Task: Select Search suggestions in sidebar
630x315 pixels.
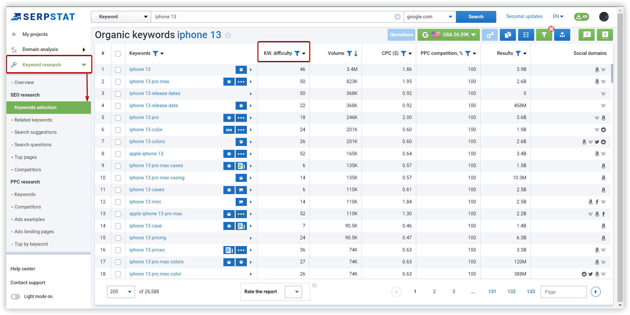Action: [35, 132]
